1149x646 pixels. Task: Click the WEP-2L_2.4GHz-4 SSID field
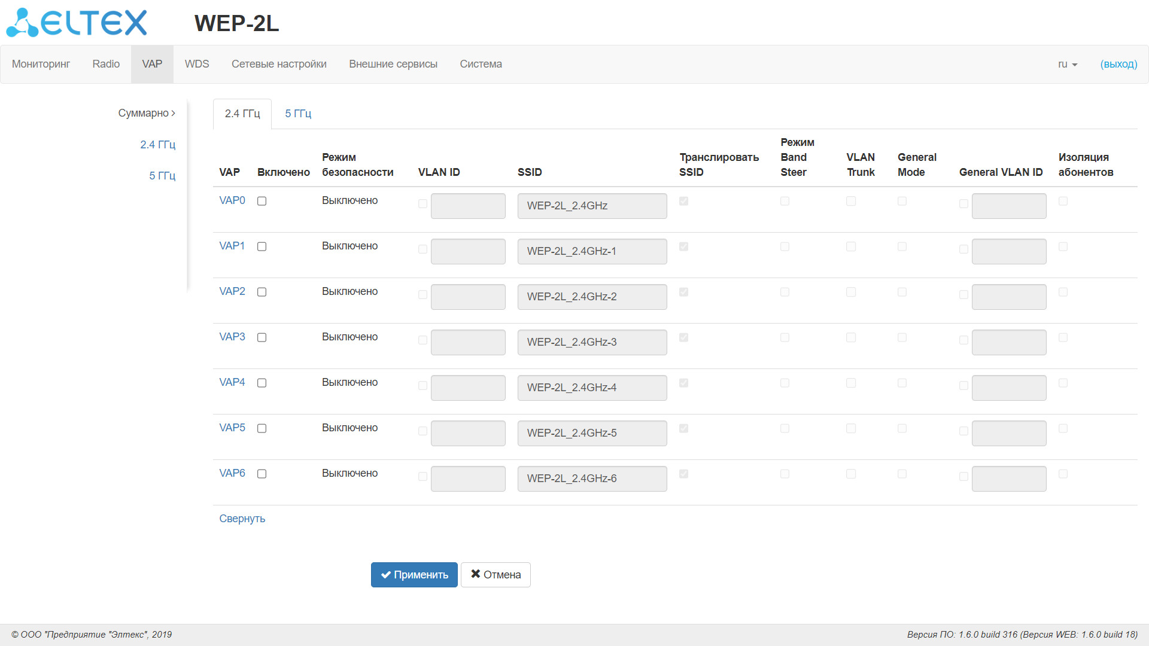[591, 388]
